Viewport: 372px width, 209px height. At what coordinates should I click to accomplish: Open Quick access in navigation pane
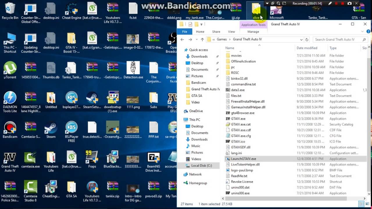[x=198, y=50]
